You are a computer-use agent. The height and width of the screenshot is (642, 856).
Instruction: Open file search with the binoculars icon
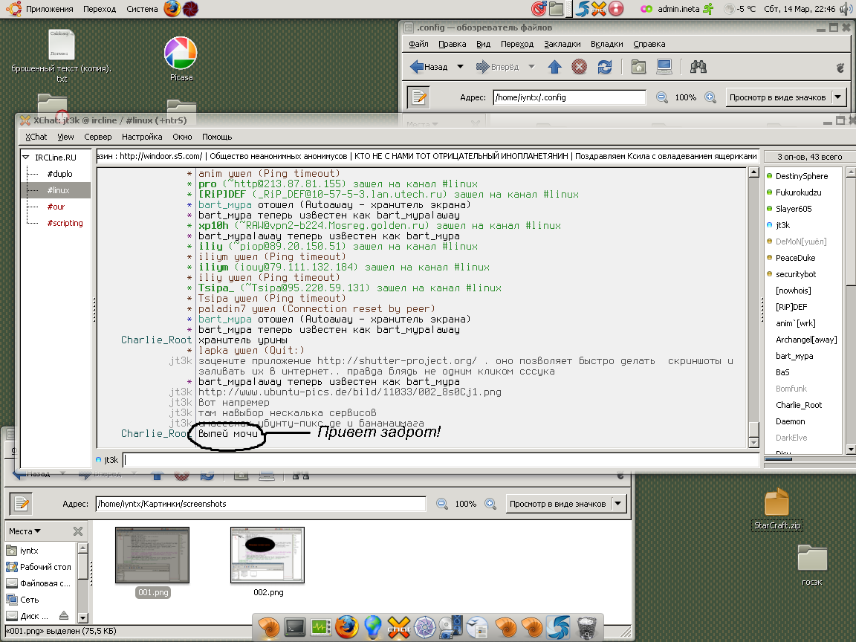[x=698, y=67]
